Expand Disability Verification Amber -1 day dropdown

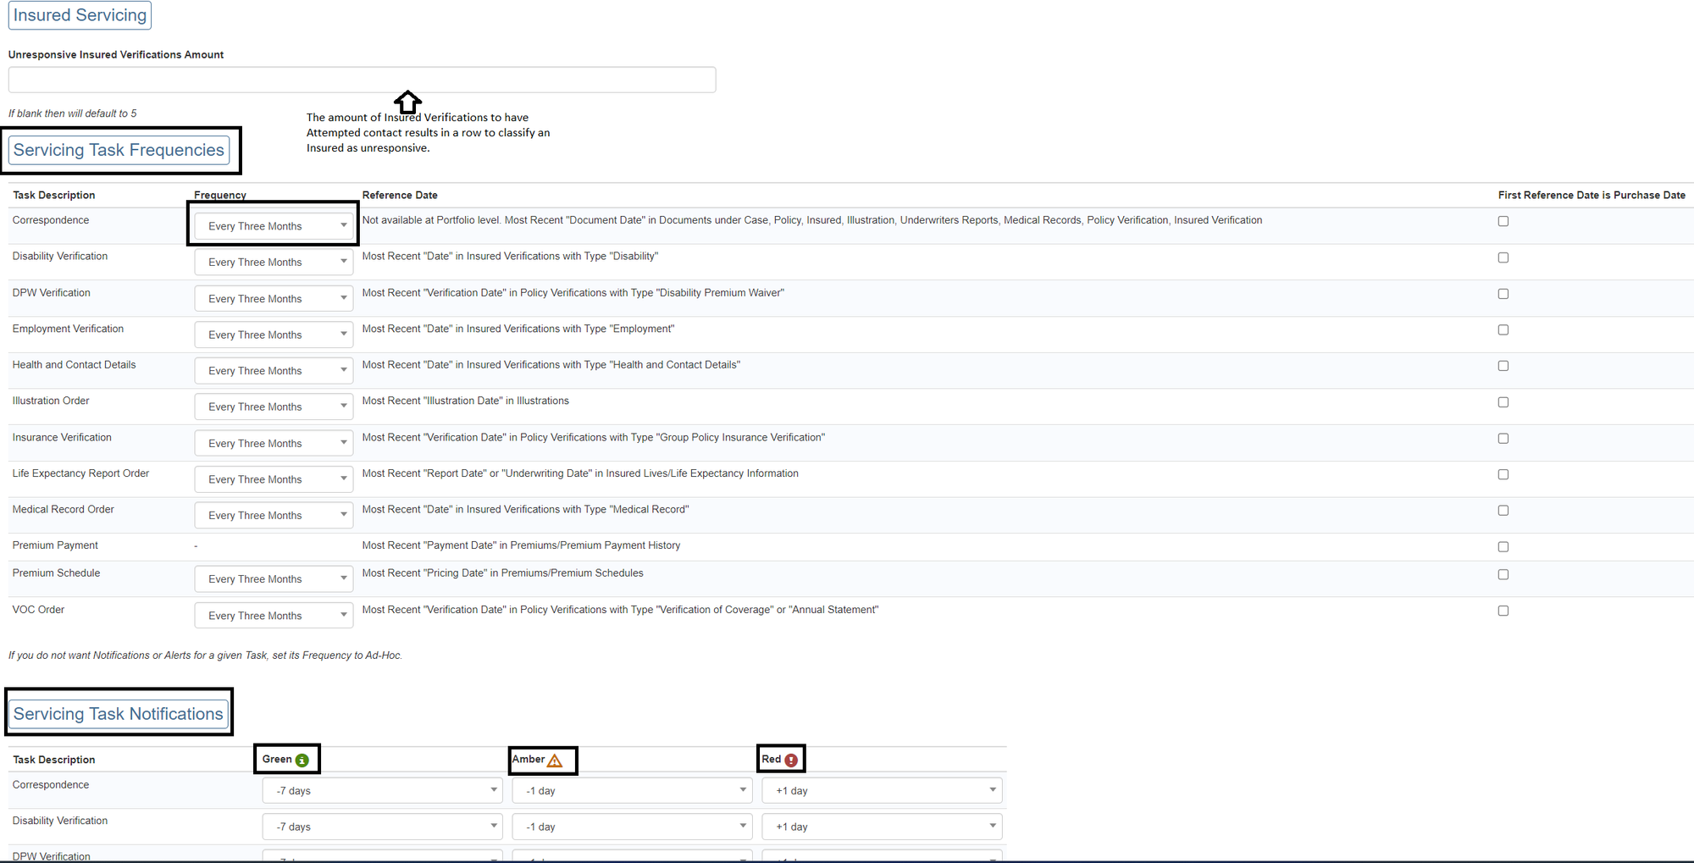pyautogui.click(x=632, y=827)
